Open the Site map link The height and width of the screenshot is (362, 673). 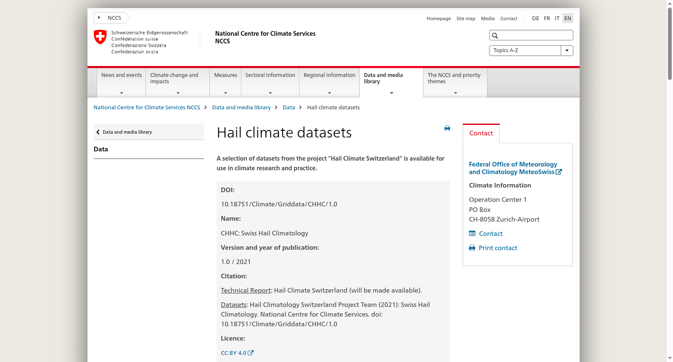tap(466, 18)
